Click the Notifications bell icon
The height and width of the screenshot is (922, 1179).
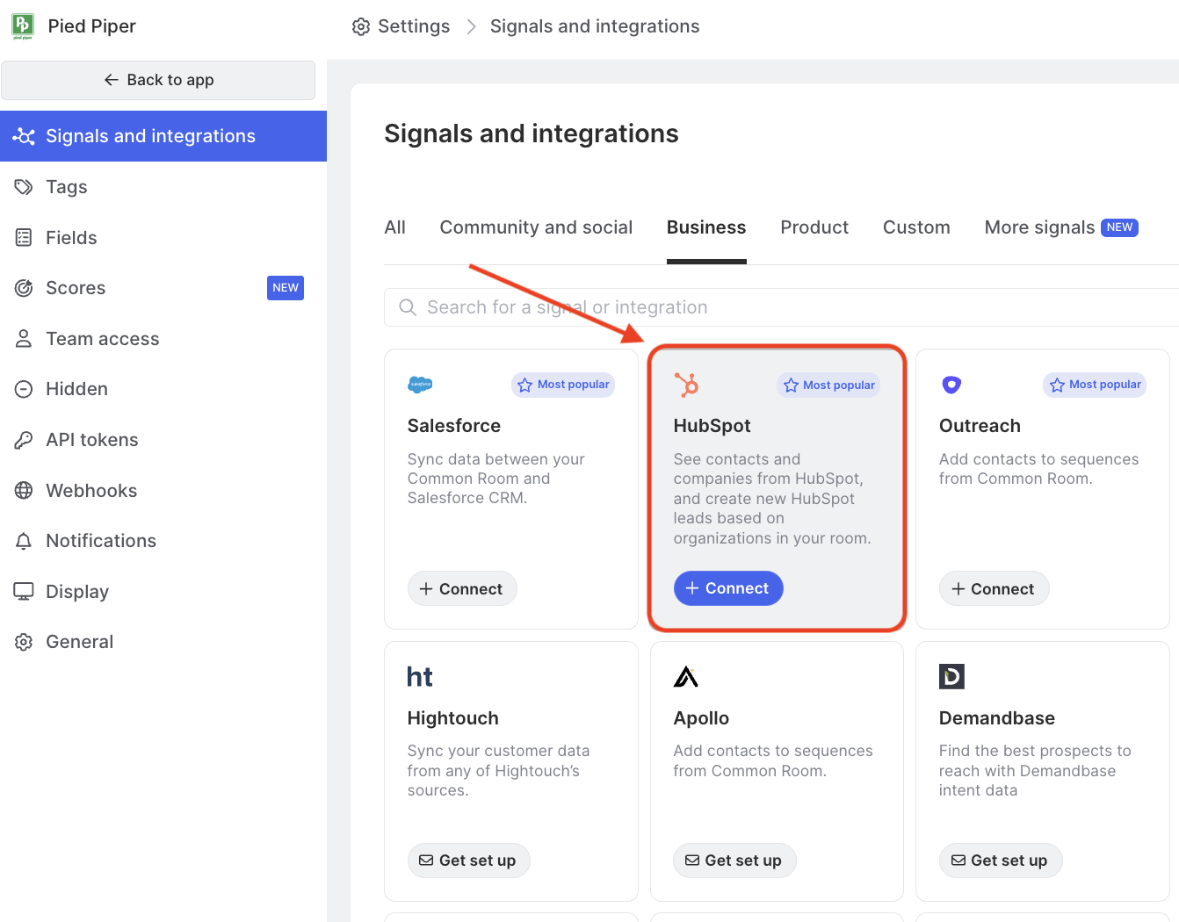[24, 541]
